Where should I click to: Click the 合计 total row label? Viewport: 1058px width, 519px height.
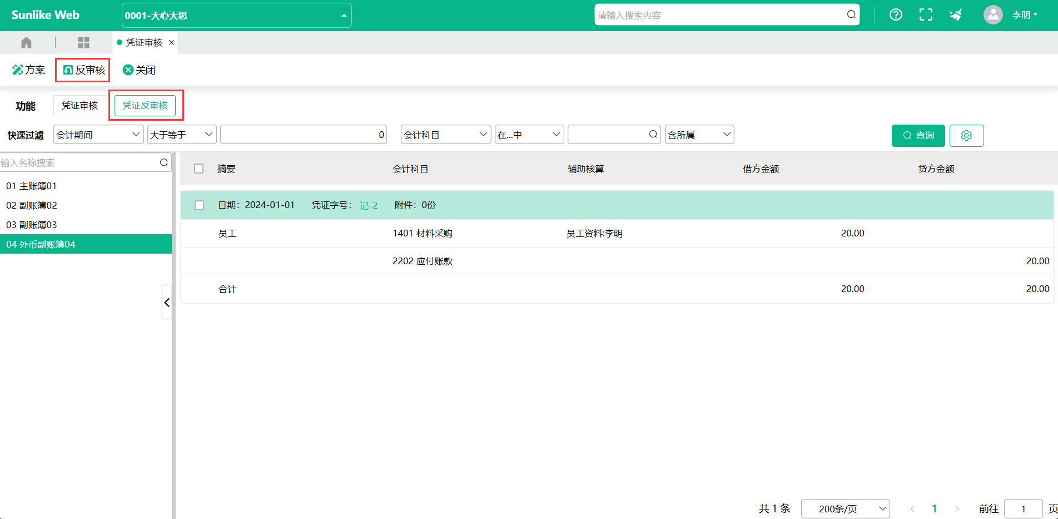(227, 289)
